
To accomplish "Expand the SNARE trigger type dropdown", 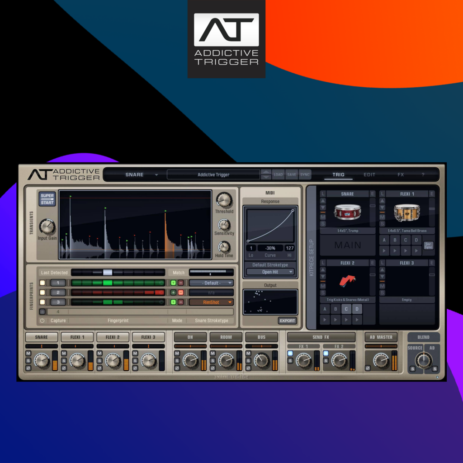I will (156, 175).
